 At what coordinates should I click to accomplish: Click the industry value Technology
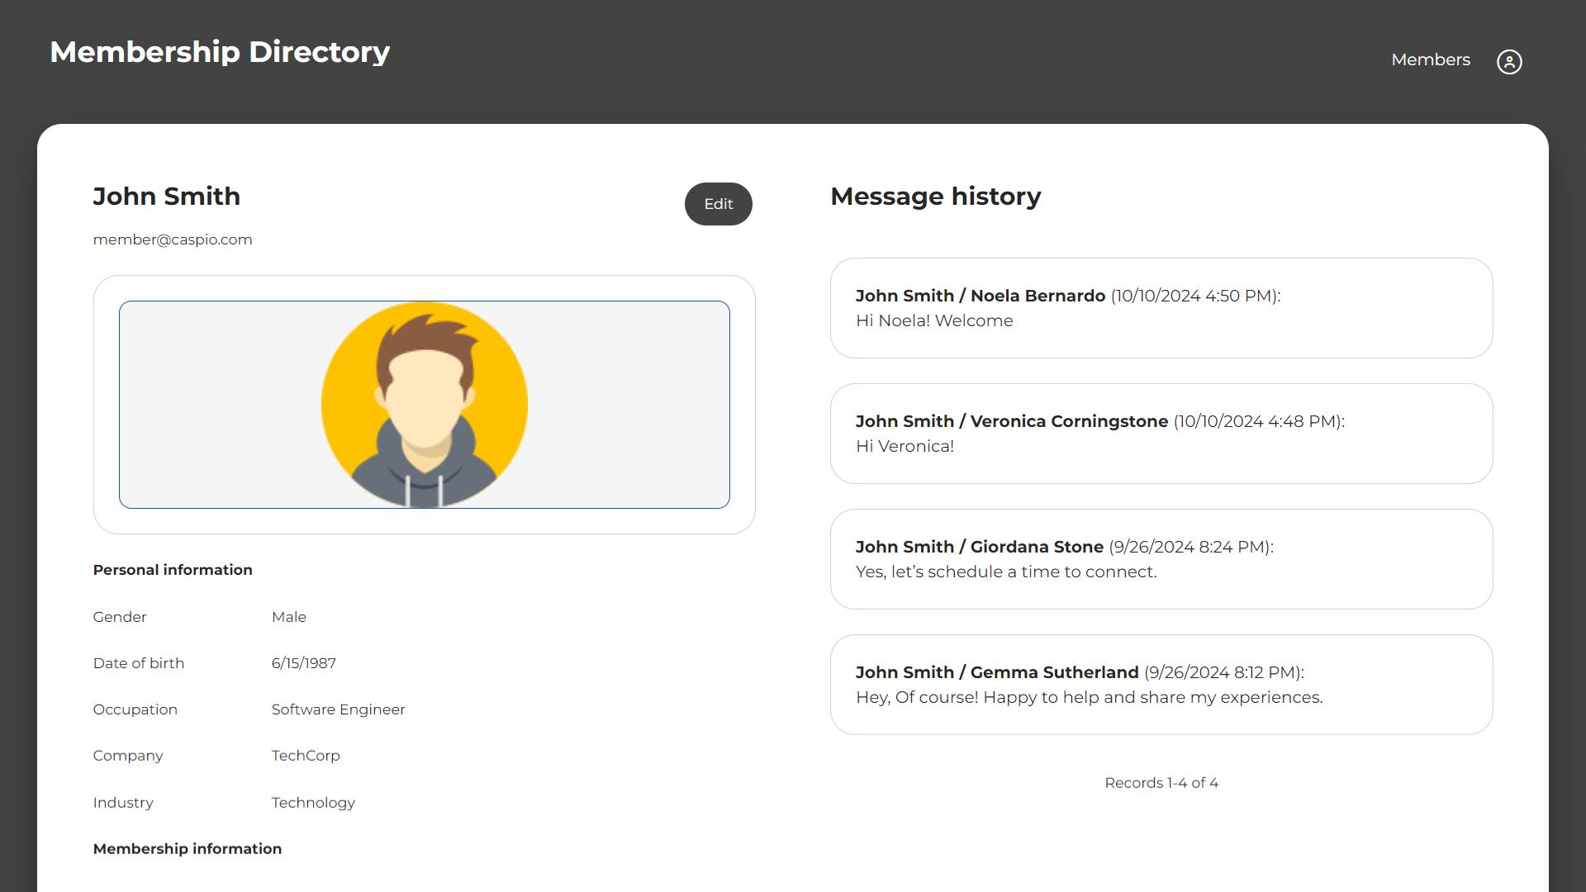point(313,803)
